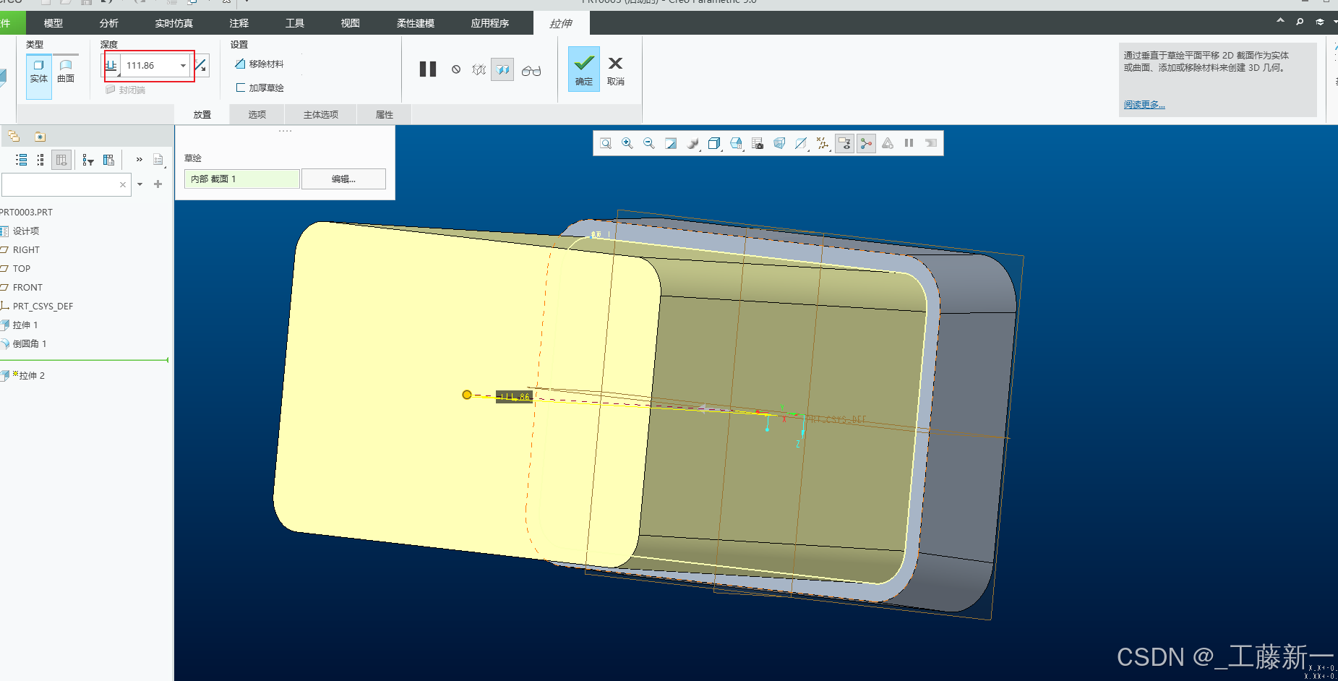Open the datum display filters dropdown

click(x=823, y=143)
